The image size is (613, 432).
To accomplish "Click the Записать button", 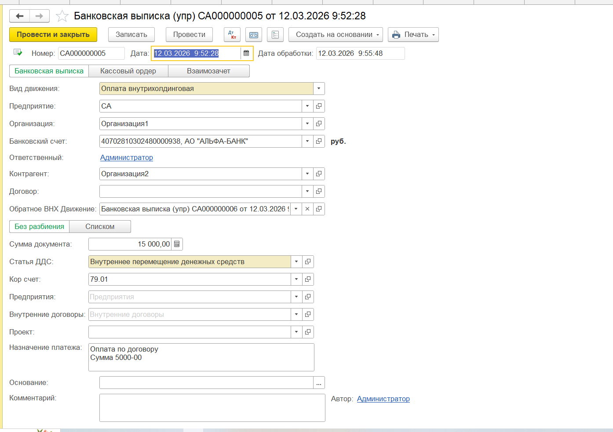I will click(131, 35).
